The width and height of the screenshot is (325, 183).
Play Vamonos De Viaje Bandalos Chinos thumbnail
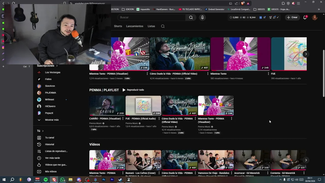click(x=216, y=160)
